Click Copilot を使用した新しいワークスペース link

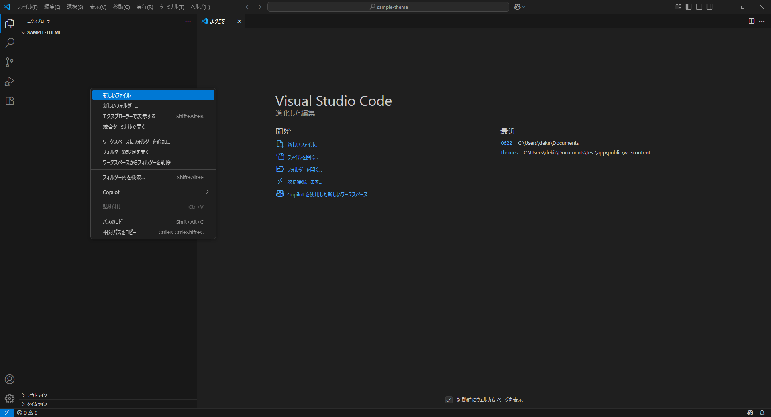click(329, 194)
